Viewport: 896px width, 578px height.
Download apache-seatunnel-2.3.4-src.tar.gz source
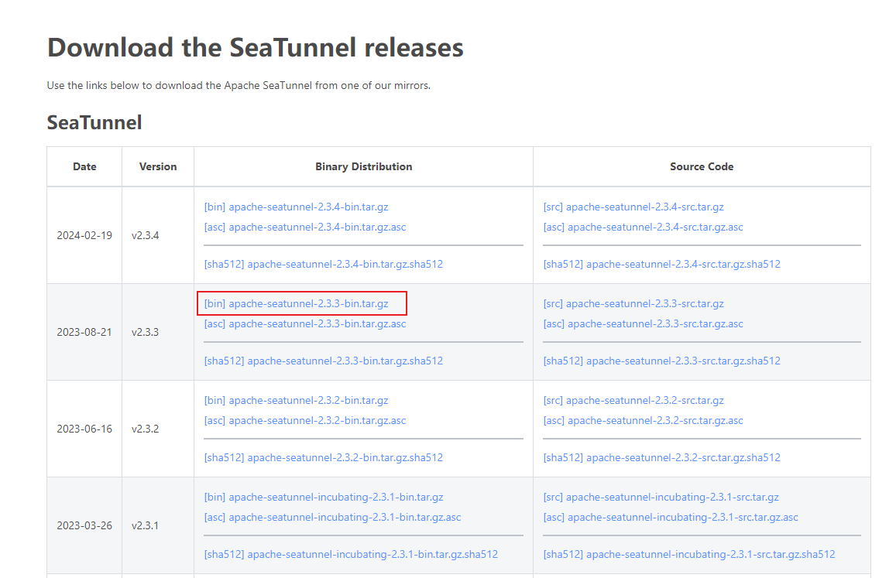[x=633, y=207]
